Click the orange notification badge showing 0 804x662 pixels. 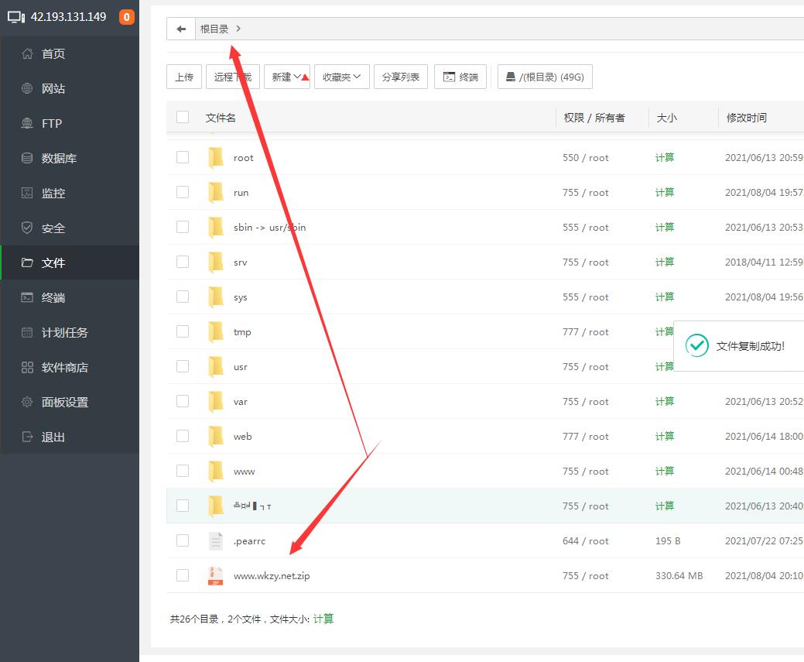(x=126, y=17)
